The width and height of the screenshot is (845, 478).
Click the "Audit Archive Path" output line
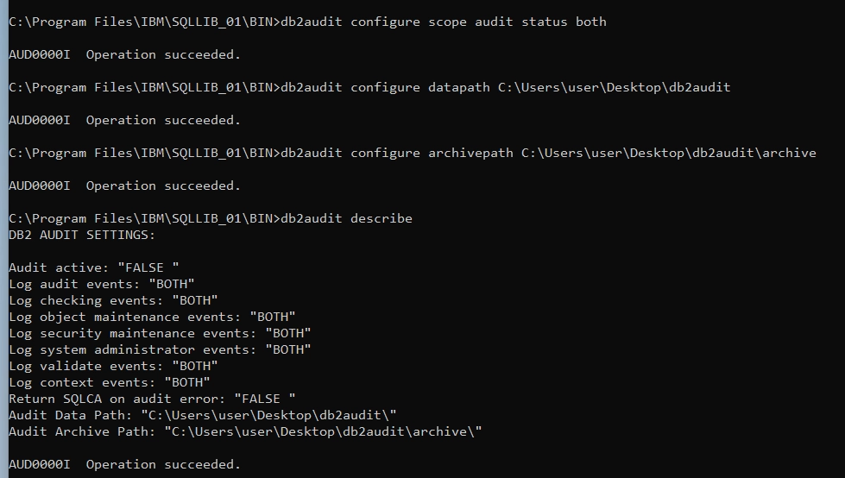coord(245,431)
